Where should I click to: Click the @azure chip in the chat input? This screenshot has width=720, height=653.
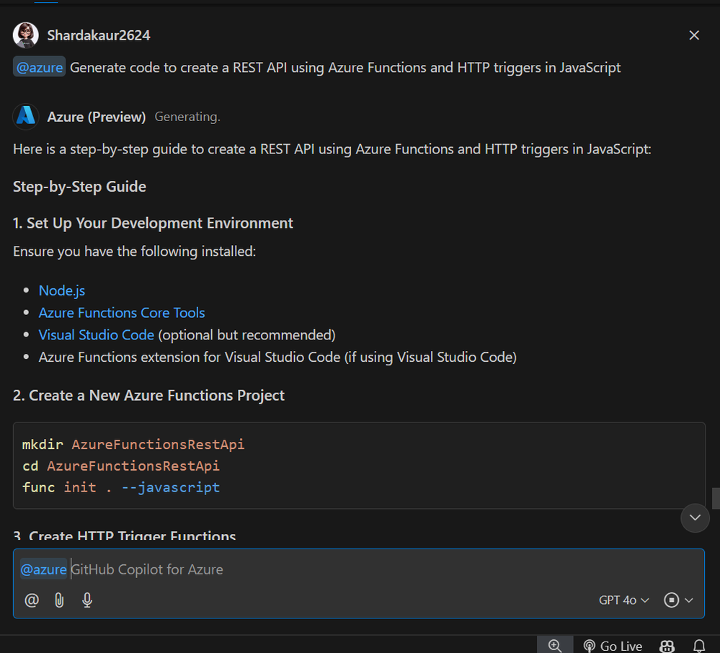click(44, 569)
